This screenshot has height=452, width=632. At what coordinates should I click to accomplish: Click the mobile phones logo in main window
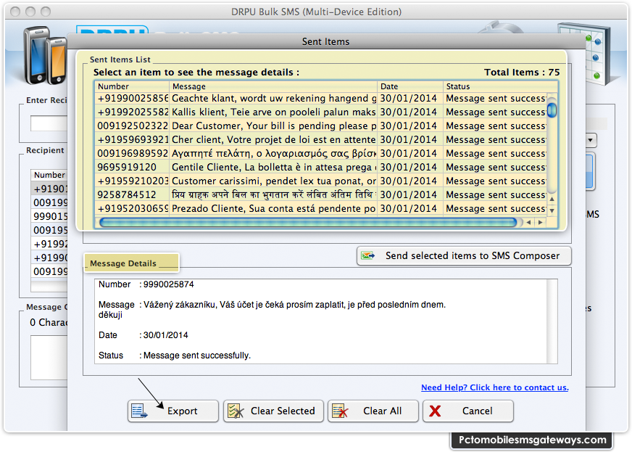(45, 55)
